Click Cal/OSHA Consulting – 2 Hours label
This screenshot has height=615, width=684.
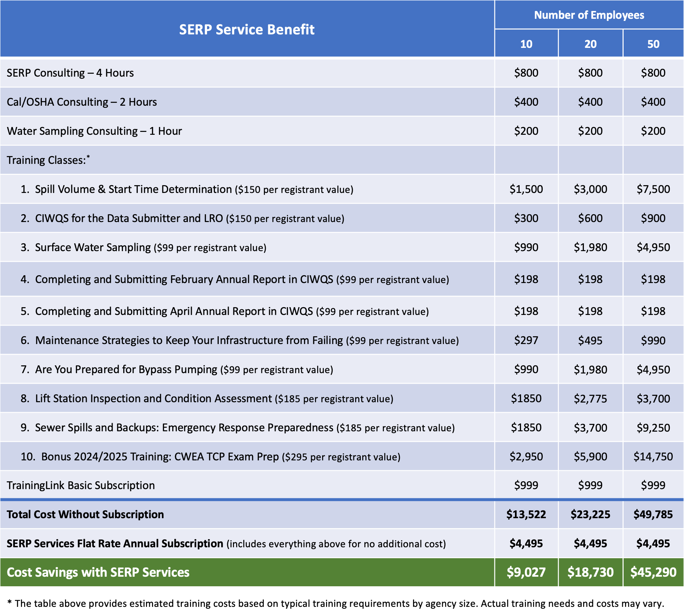(82, 102)
